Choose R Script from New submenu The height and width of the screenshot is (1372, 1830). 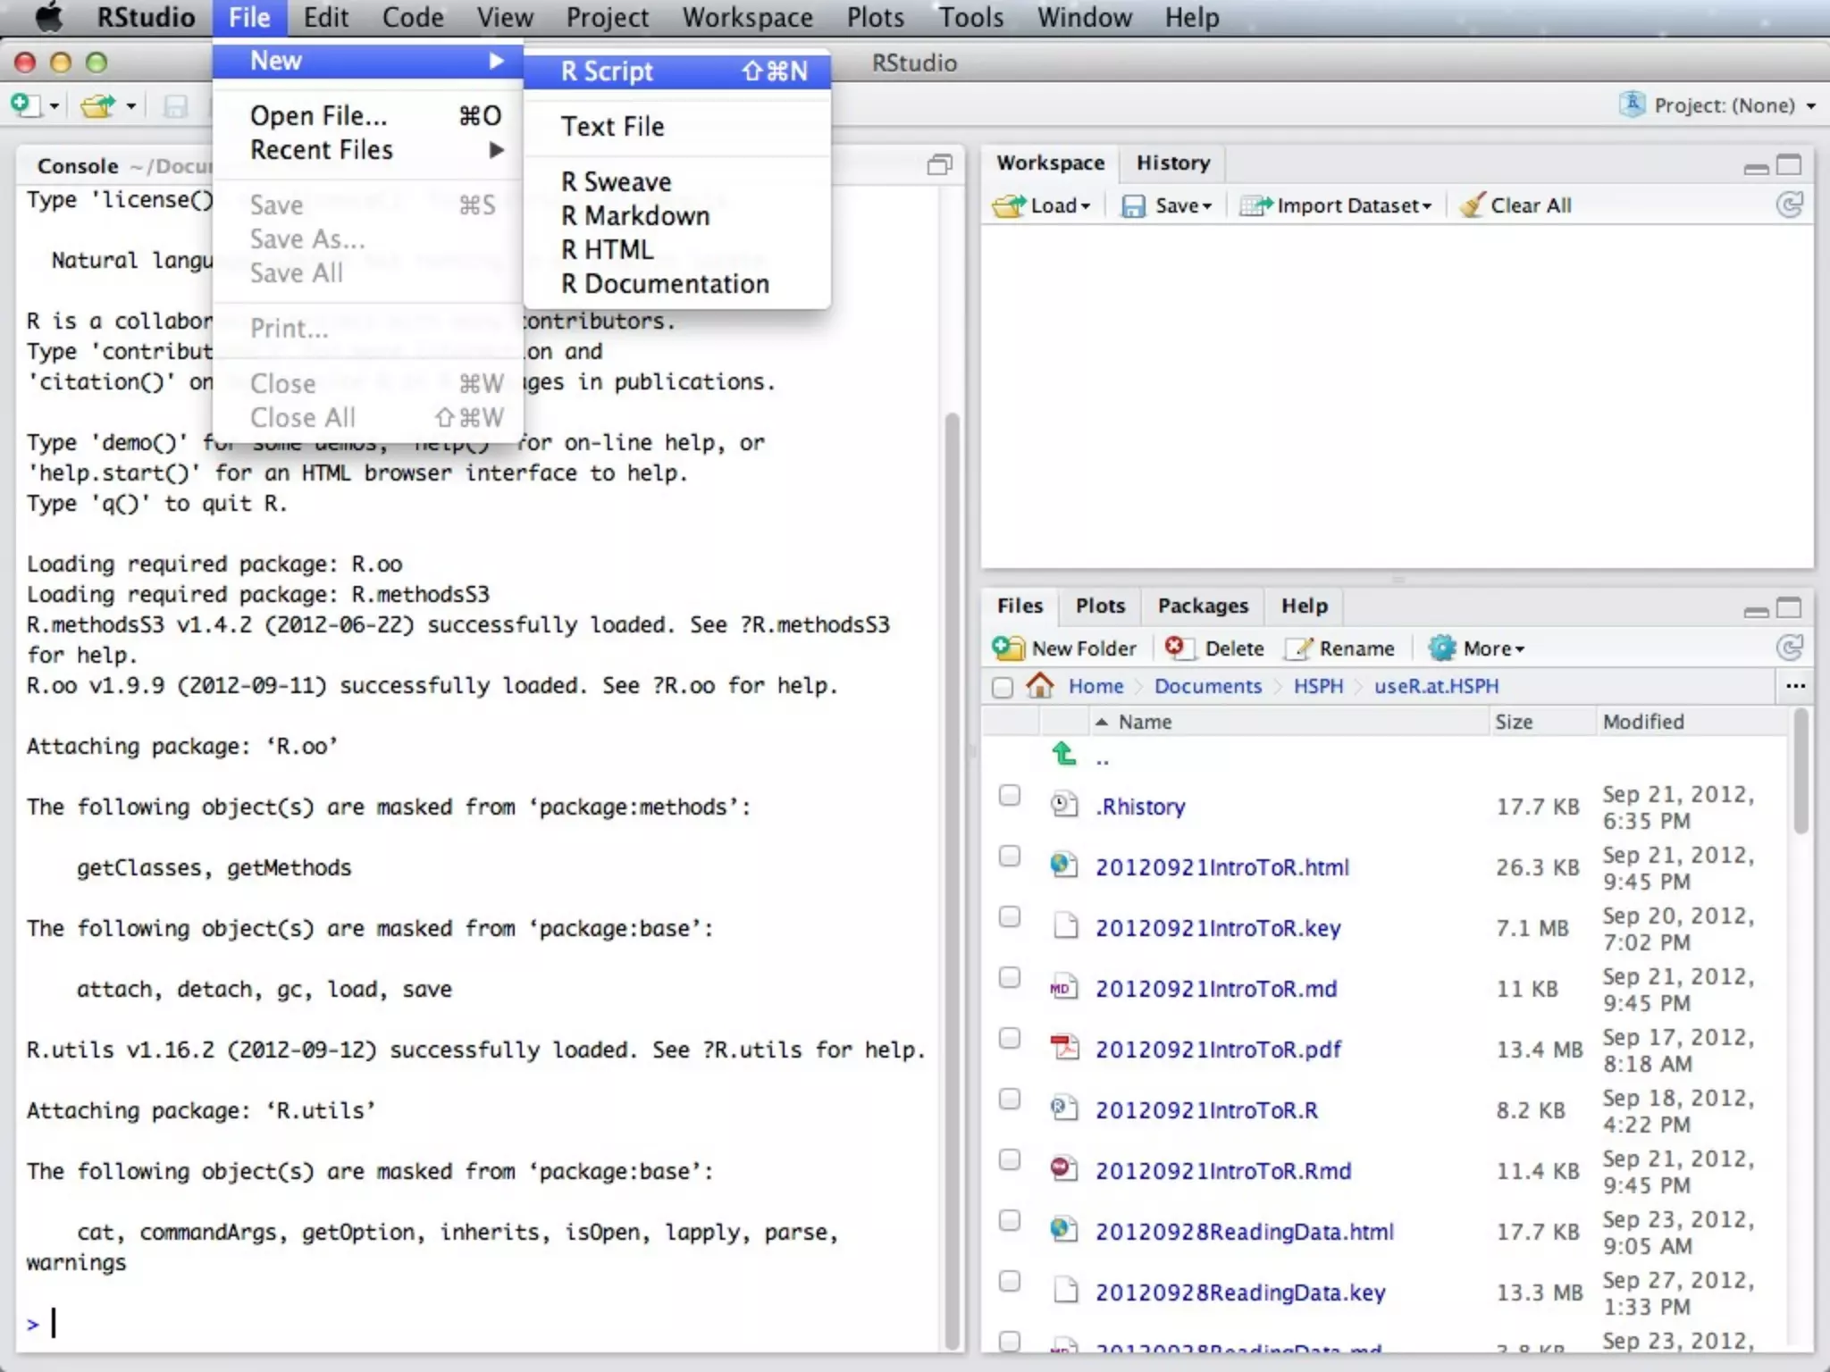click(x=677, y=71)
